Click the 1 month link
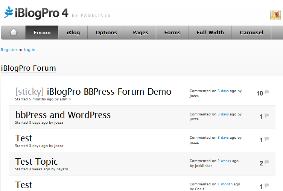The image size is (283, 191). click(x=225, y=184)
